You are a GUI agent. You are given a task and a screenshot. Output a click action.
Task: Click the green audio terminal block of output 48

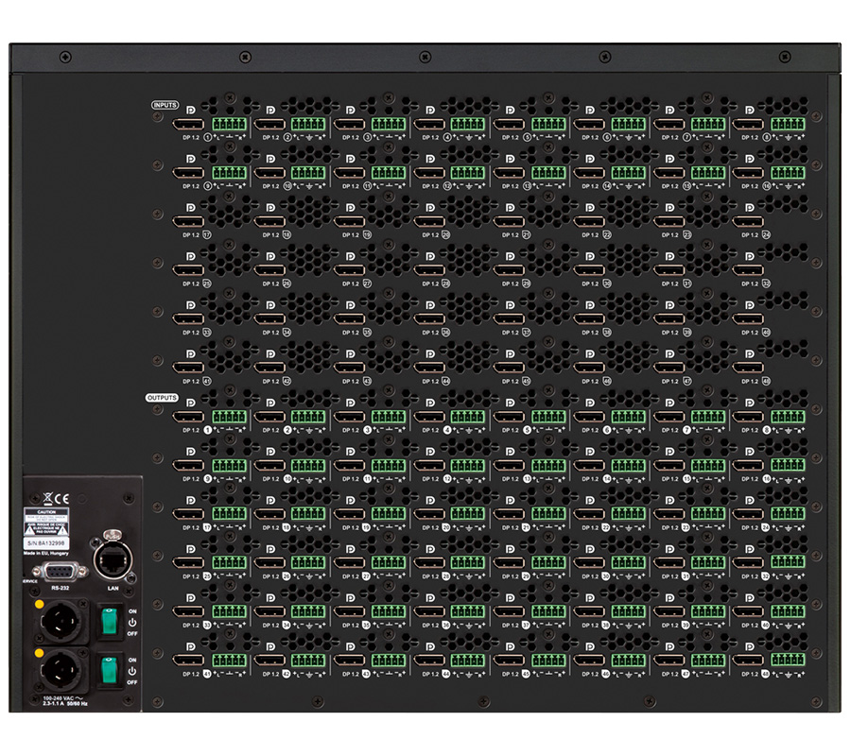(x=788, y=661)
